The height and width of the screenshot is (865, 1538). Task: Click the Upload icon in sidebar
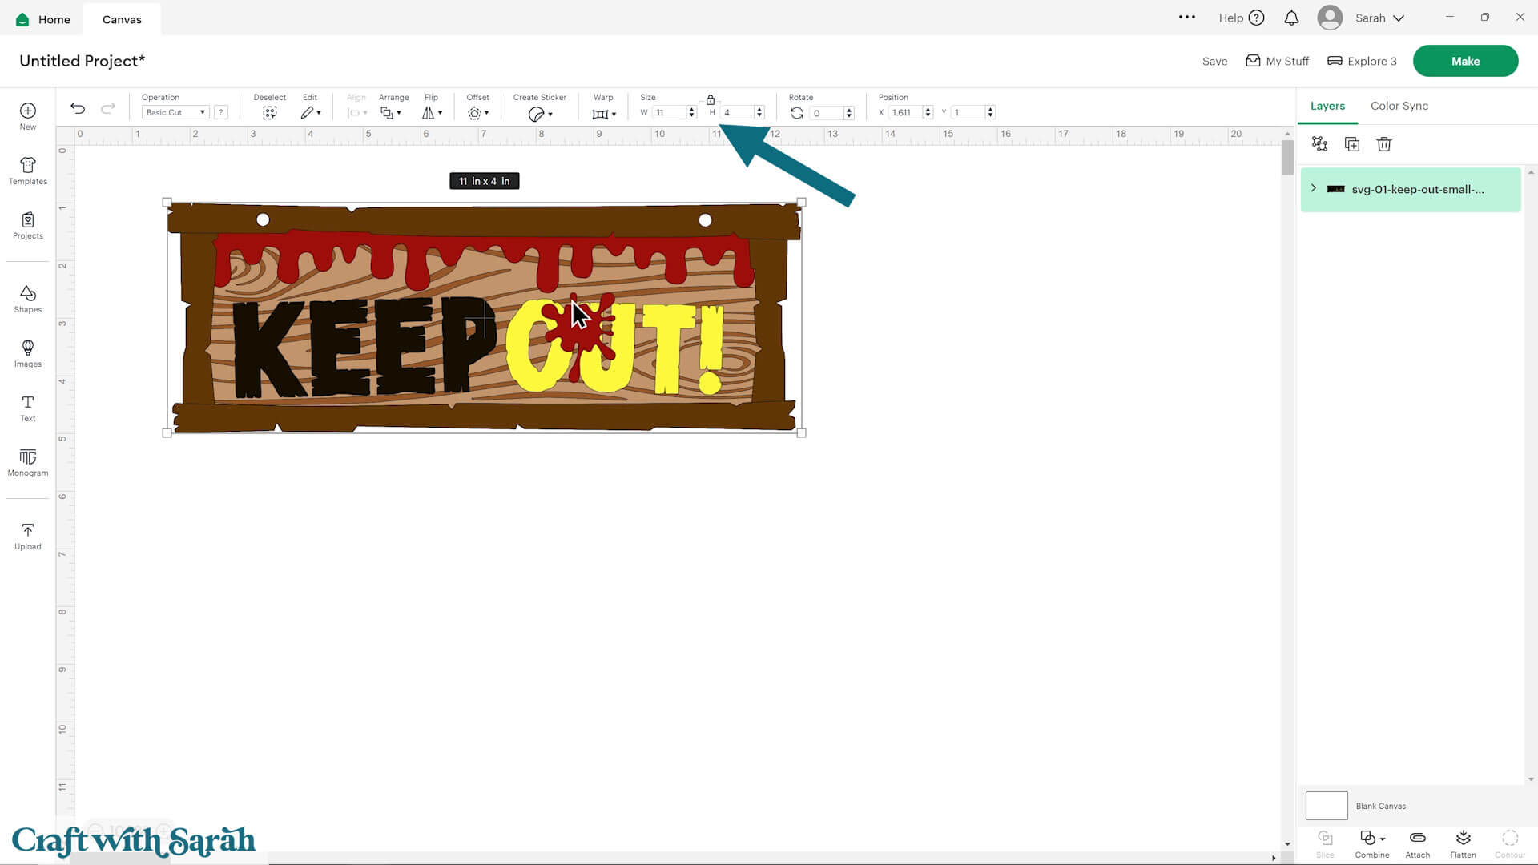click(x=27, y=536)
